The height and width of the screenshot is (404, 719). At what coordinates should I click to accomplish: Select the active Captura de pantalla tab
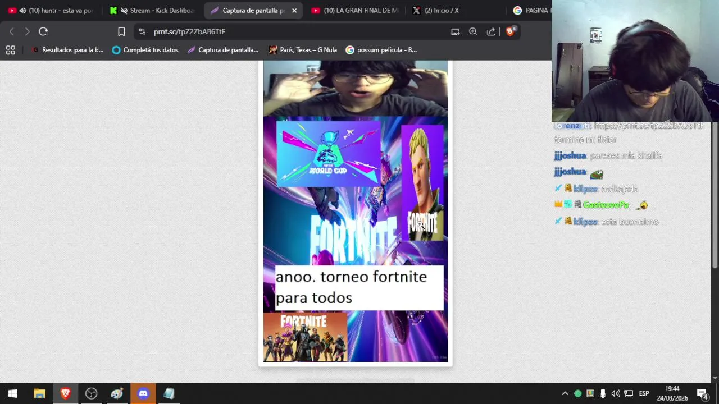(x=253, y=10)
